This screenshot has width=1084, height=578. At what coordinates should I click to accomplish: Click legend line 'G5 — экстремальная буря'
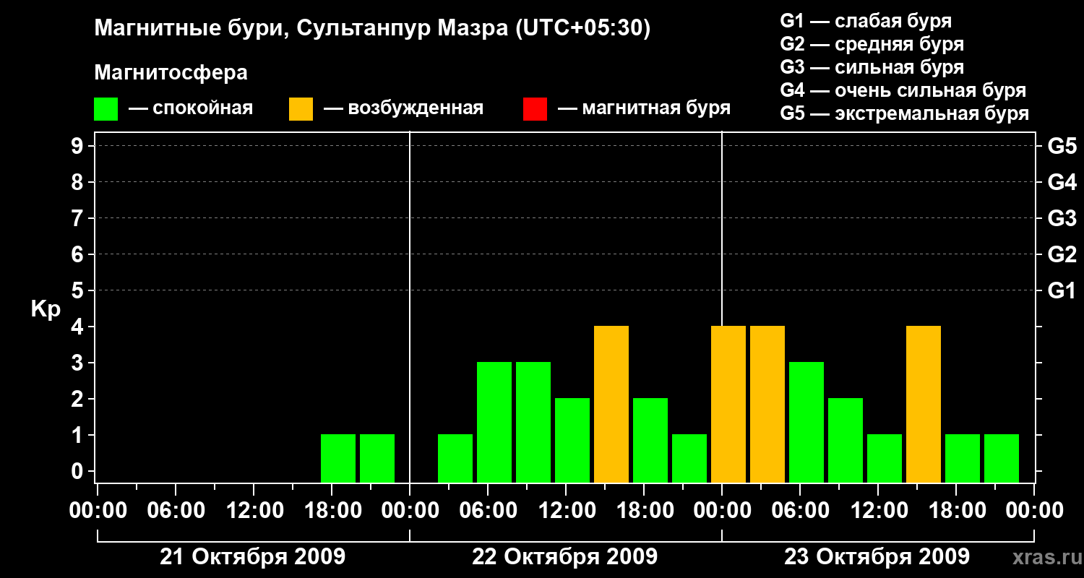click(x=905, y=113)
